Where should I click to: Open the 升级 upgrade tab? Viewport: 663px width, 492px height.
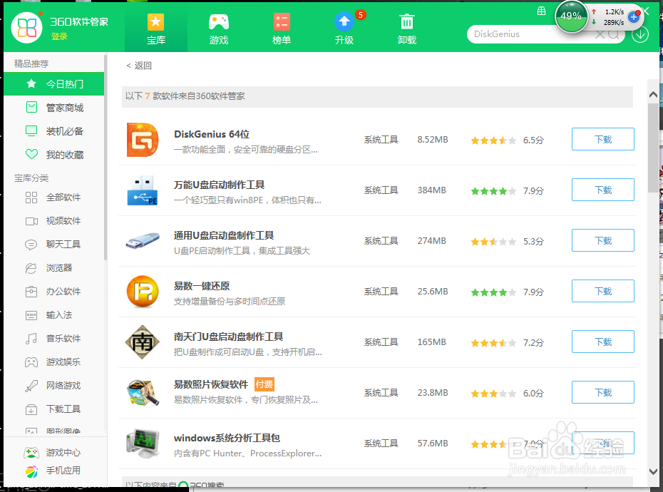pos(344,29)
